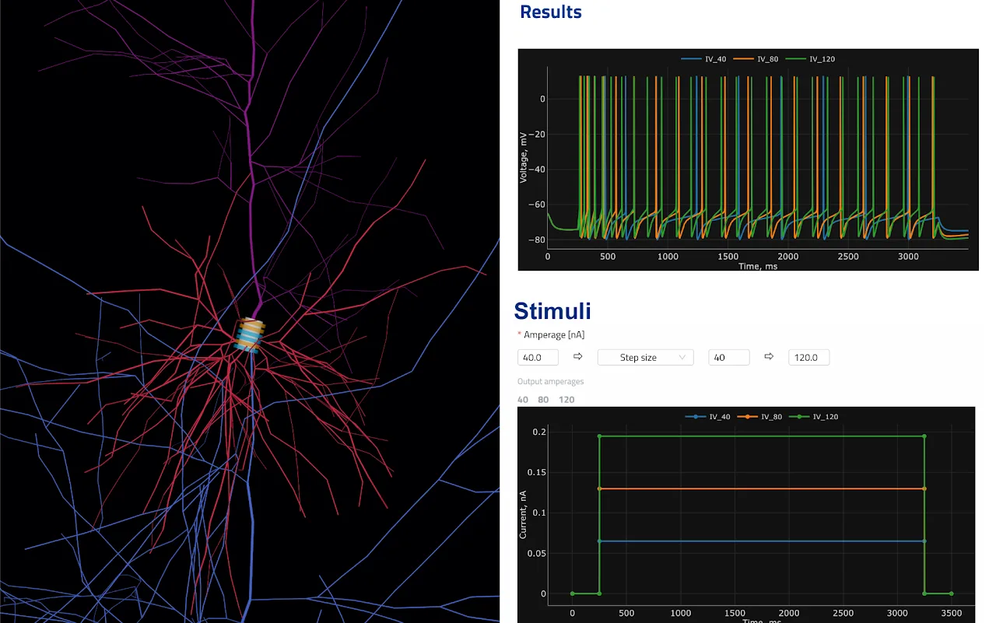Click the arrow icon before the 120.0 field
The height and width of the screenshot is (623, 996).
(x=769, y=356)
